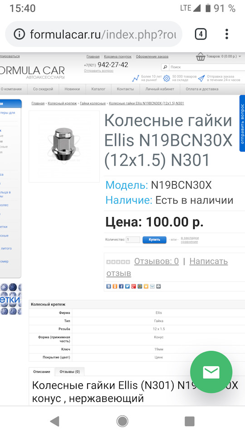
Task: Click the Количество quantity field
Action: [133, 240]
